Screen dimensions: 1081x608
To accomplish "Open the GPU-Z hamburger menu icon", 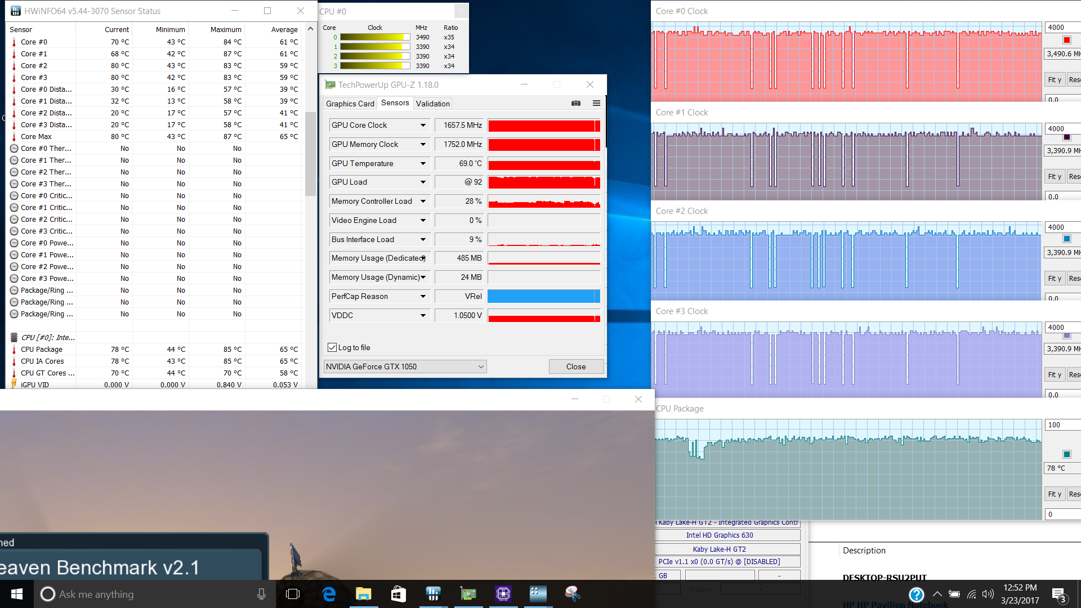I will (596, 103).
